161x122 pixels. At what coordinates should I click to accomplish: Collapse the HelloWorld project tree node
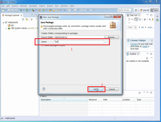point(3,23)
